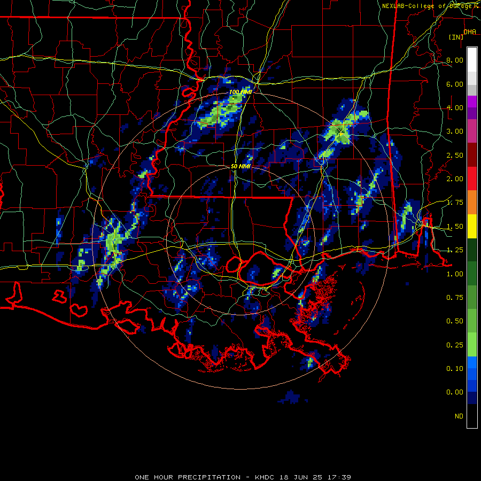Image resolution: width=481 pixels, height=481 pixels.
Task: Click the 100 NMI range ring label
Action: coord(241,92)
